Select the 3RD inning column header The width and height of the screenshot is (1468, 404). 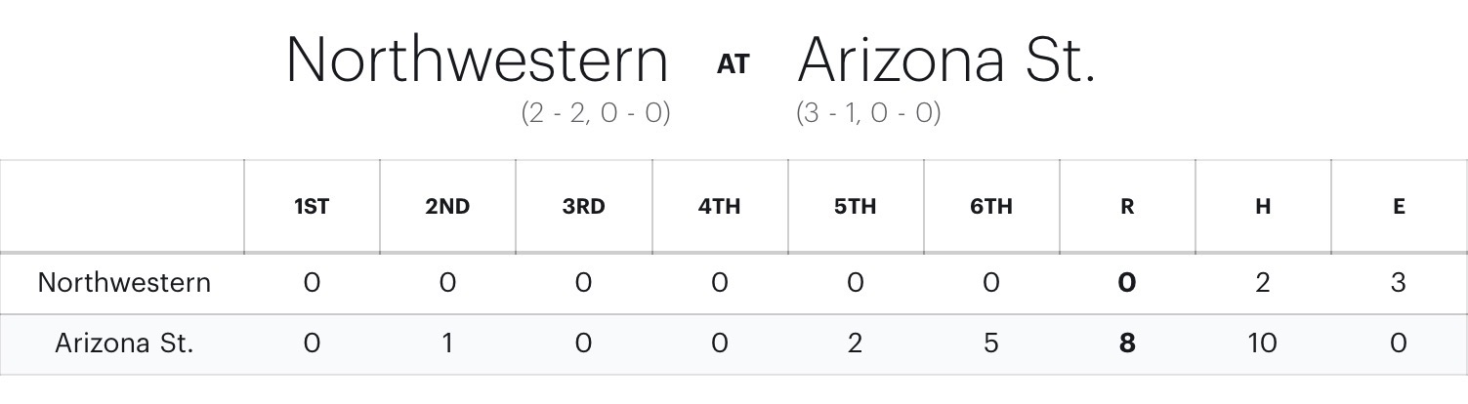pyautogui.click(x=583, y=207)
